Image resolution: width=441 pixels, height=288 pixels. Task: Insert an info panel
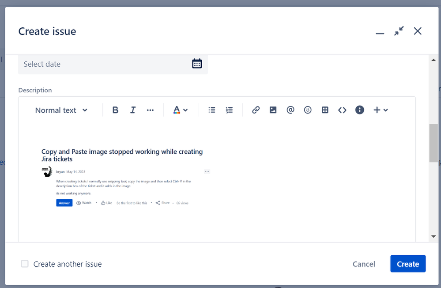[x=359, y=110]
